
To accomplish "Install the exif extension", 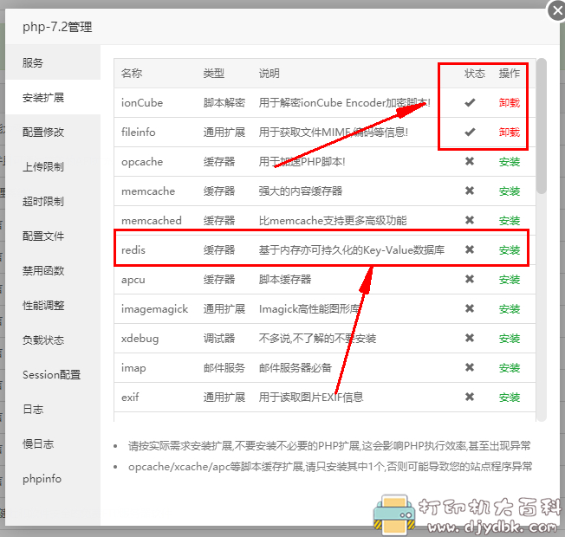I will pyautogui.click(x=510, y=398).
